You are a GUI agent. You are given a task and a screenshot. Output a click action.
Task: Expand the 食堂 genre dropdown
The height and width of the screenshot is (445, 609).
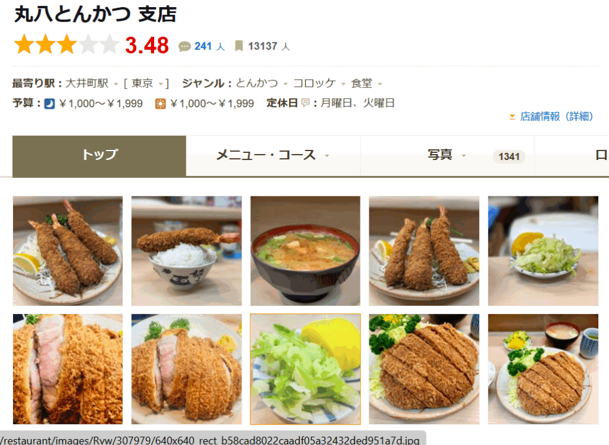tap(380, 84)
